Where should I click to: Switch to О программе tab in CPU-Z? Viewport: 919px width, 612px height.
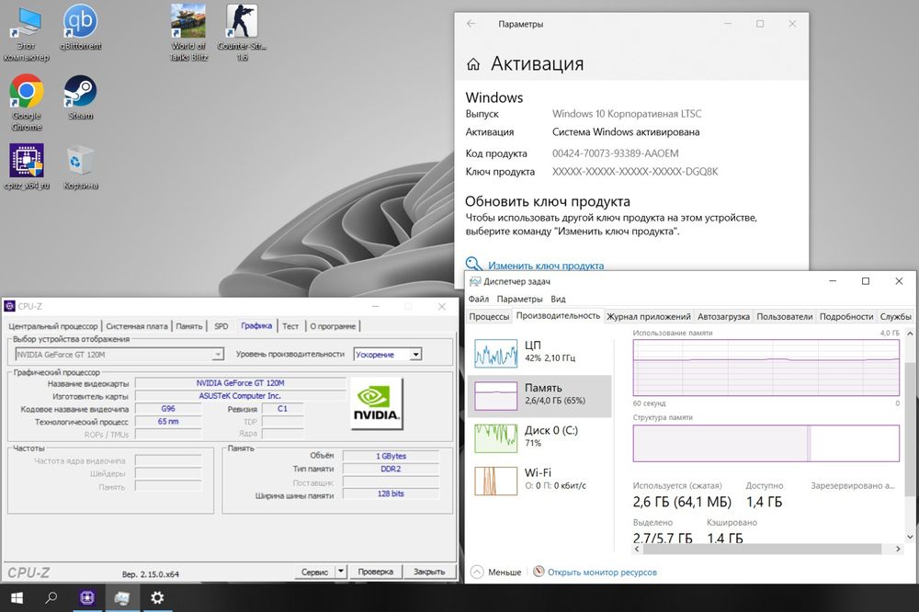point(333,326)
